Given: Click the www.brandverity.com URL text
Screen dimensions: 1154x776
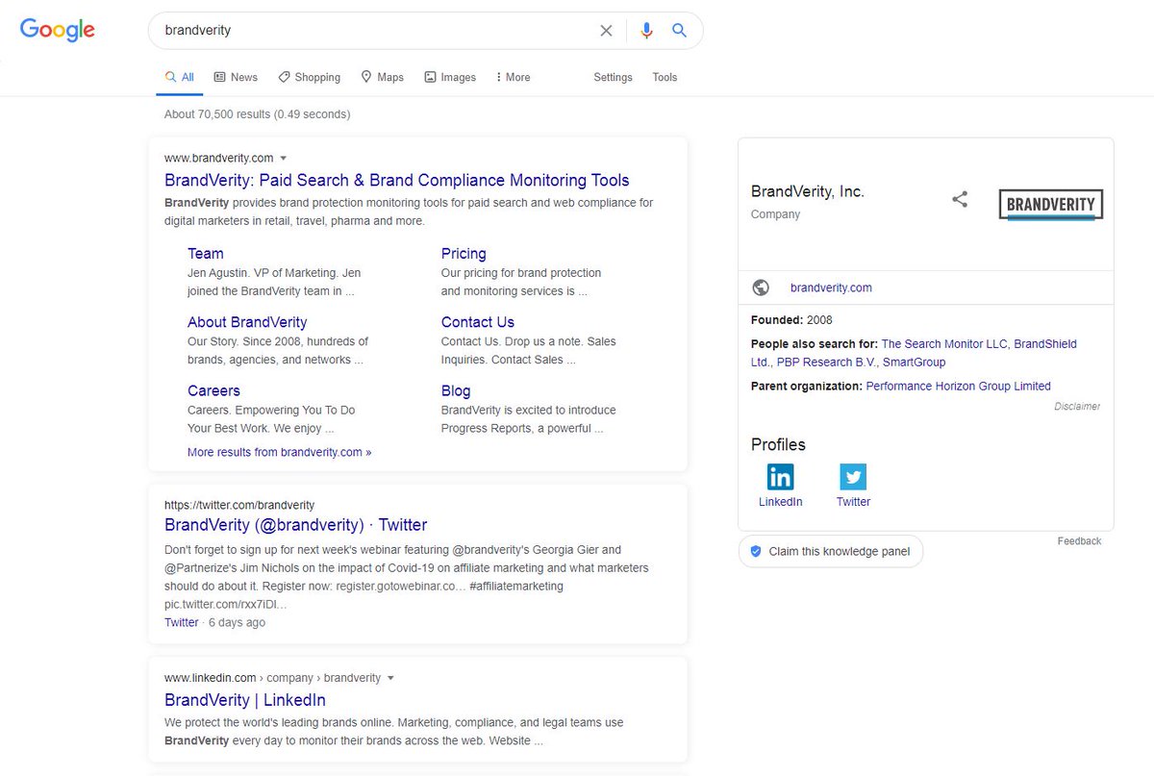Looking at the screenshot, I should click(x=219, y=158).
